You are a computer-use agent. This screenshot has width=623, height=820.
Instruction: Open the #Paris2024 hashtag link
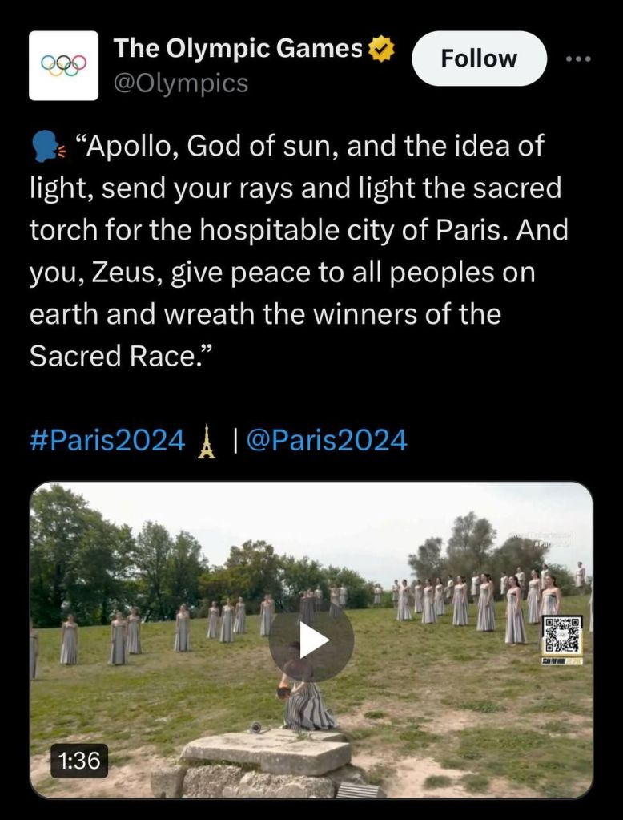[x=107, y=441]
